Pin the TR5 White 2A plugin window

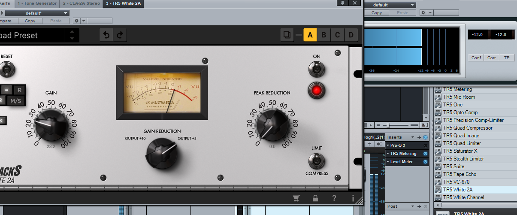342,3
